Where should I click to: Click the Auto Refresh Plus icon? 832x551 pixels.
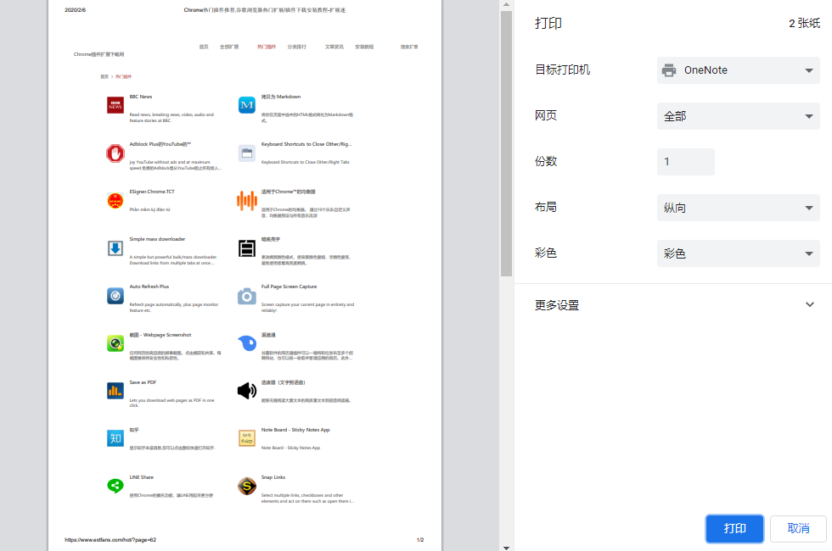(x=115, y=296)
